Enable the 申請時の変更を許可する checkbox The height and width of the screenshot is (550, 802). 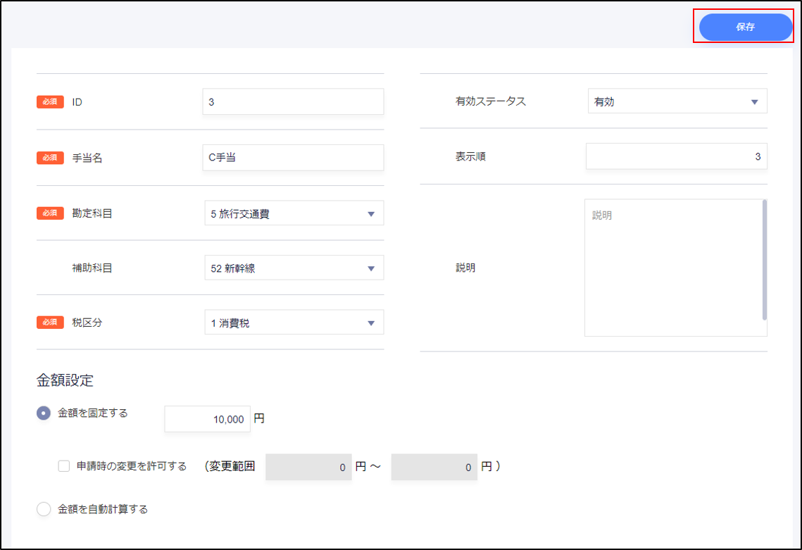(64, 466)
